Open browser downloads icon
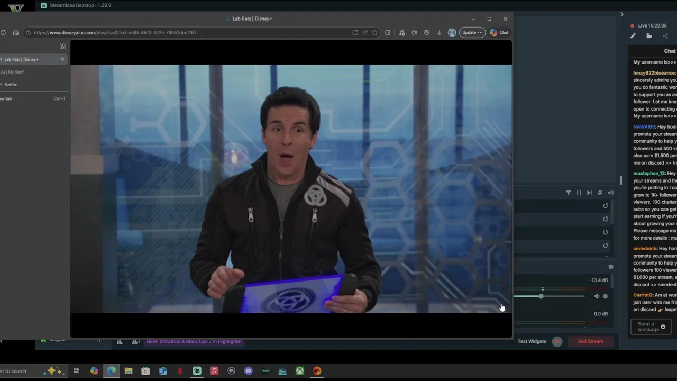Image resolution: width=677 pixels, height=381 pixels. (439, 32)
